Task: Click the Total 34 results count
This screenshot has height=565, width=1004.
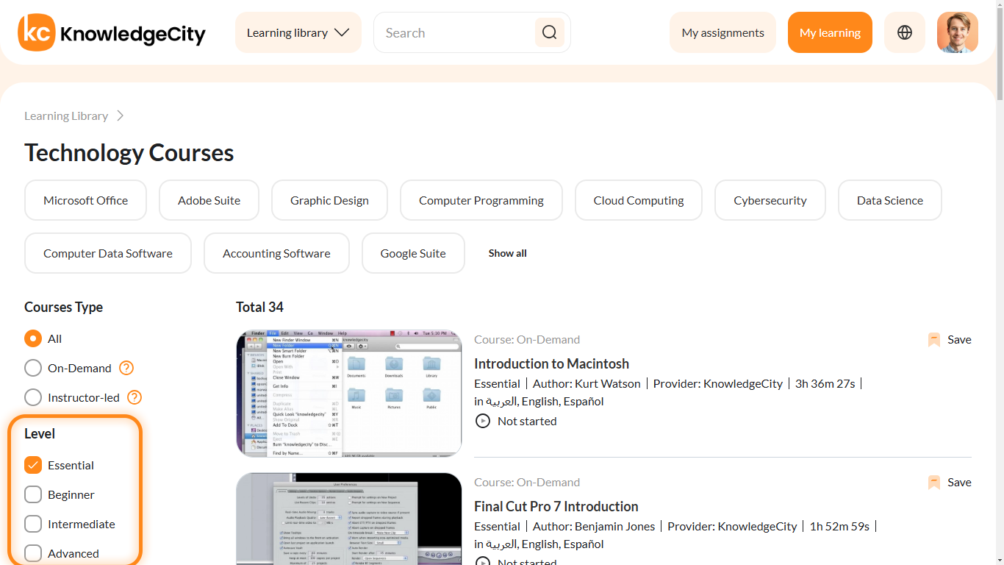Action: 259,307
